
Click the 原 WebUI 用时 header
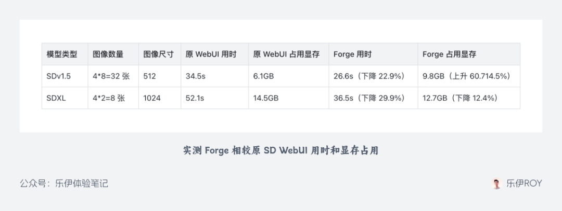pyautogui.click(x=211, y=54)
